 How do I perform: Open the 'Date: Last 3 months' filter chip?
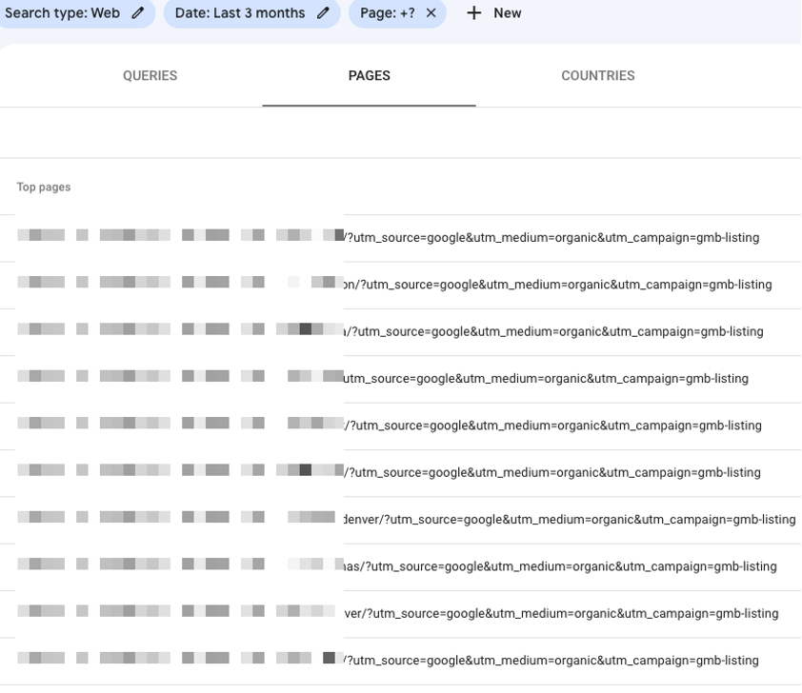240,13
